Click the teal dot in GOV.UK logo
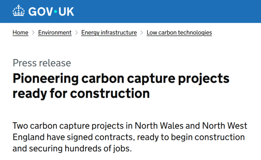Viewport: 261px width, 160px height. coord(55,12)
